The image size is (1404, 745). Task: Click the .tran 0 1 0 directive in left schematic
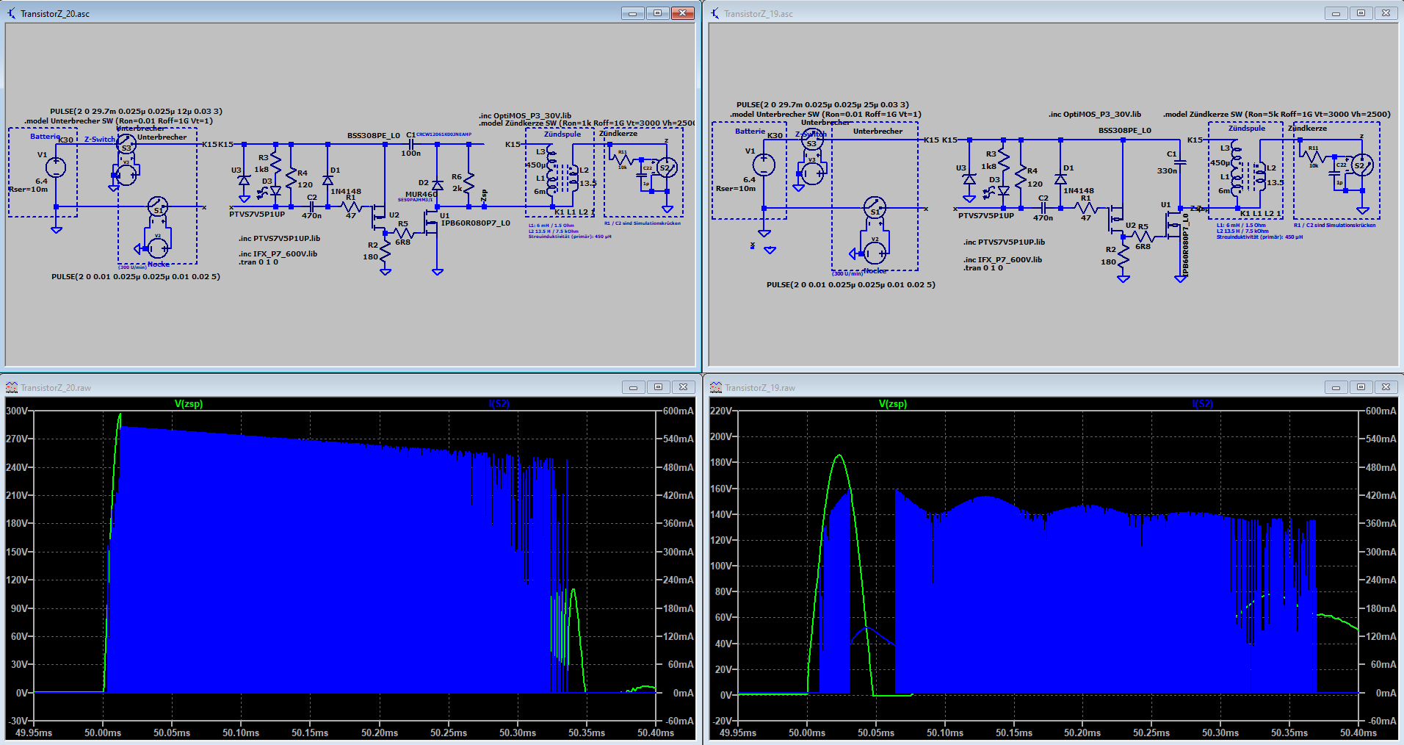coord(258,262)
